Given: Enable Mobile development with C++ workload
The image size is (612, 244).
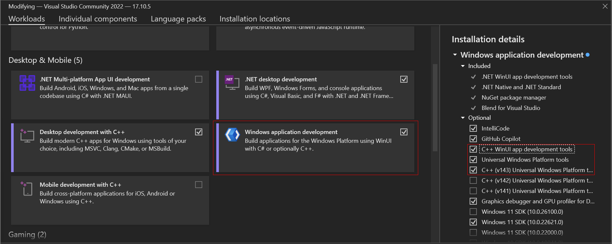Looking at the screenshot, I should click(199, 185).
